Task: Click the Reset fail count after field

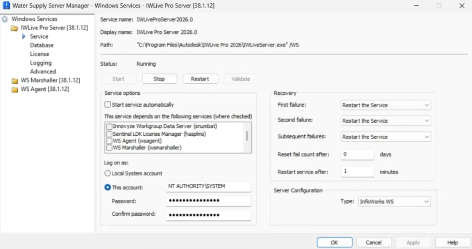Action: 357,154
